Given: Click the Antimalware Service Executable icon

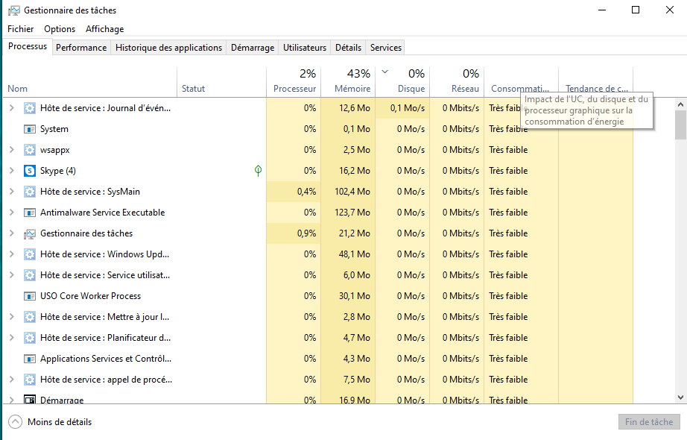Looking at the screenshot, I should [30, 213].
